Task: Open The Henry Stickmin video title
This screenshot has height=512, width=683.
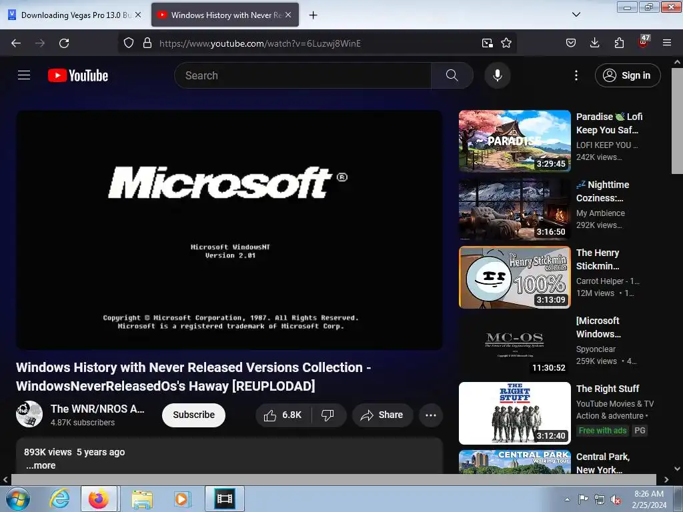Action: [597, 259]
